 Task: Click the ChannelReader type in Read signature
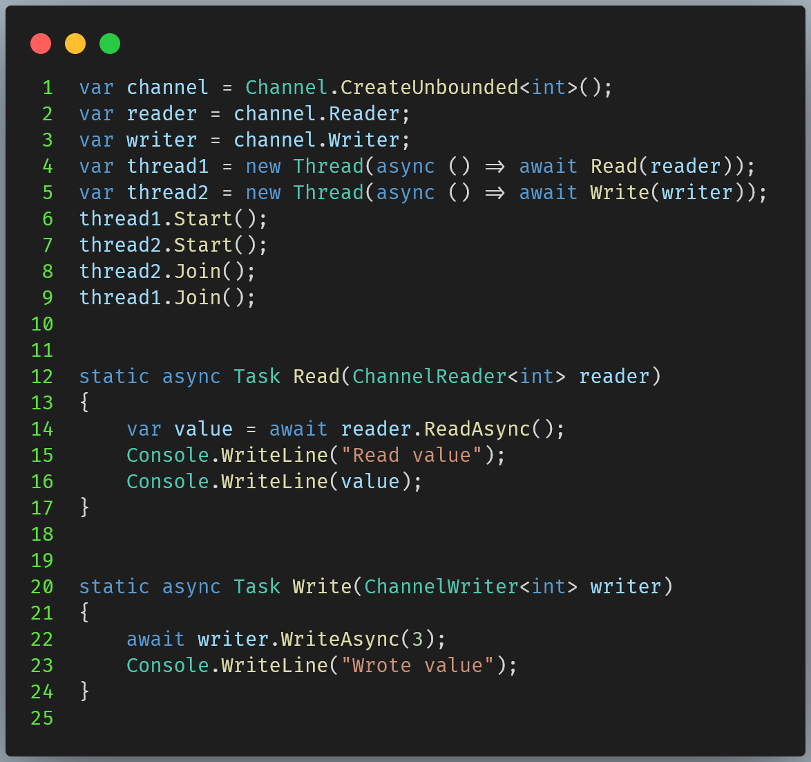(429, 376)
